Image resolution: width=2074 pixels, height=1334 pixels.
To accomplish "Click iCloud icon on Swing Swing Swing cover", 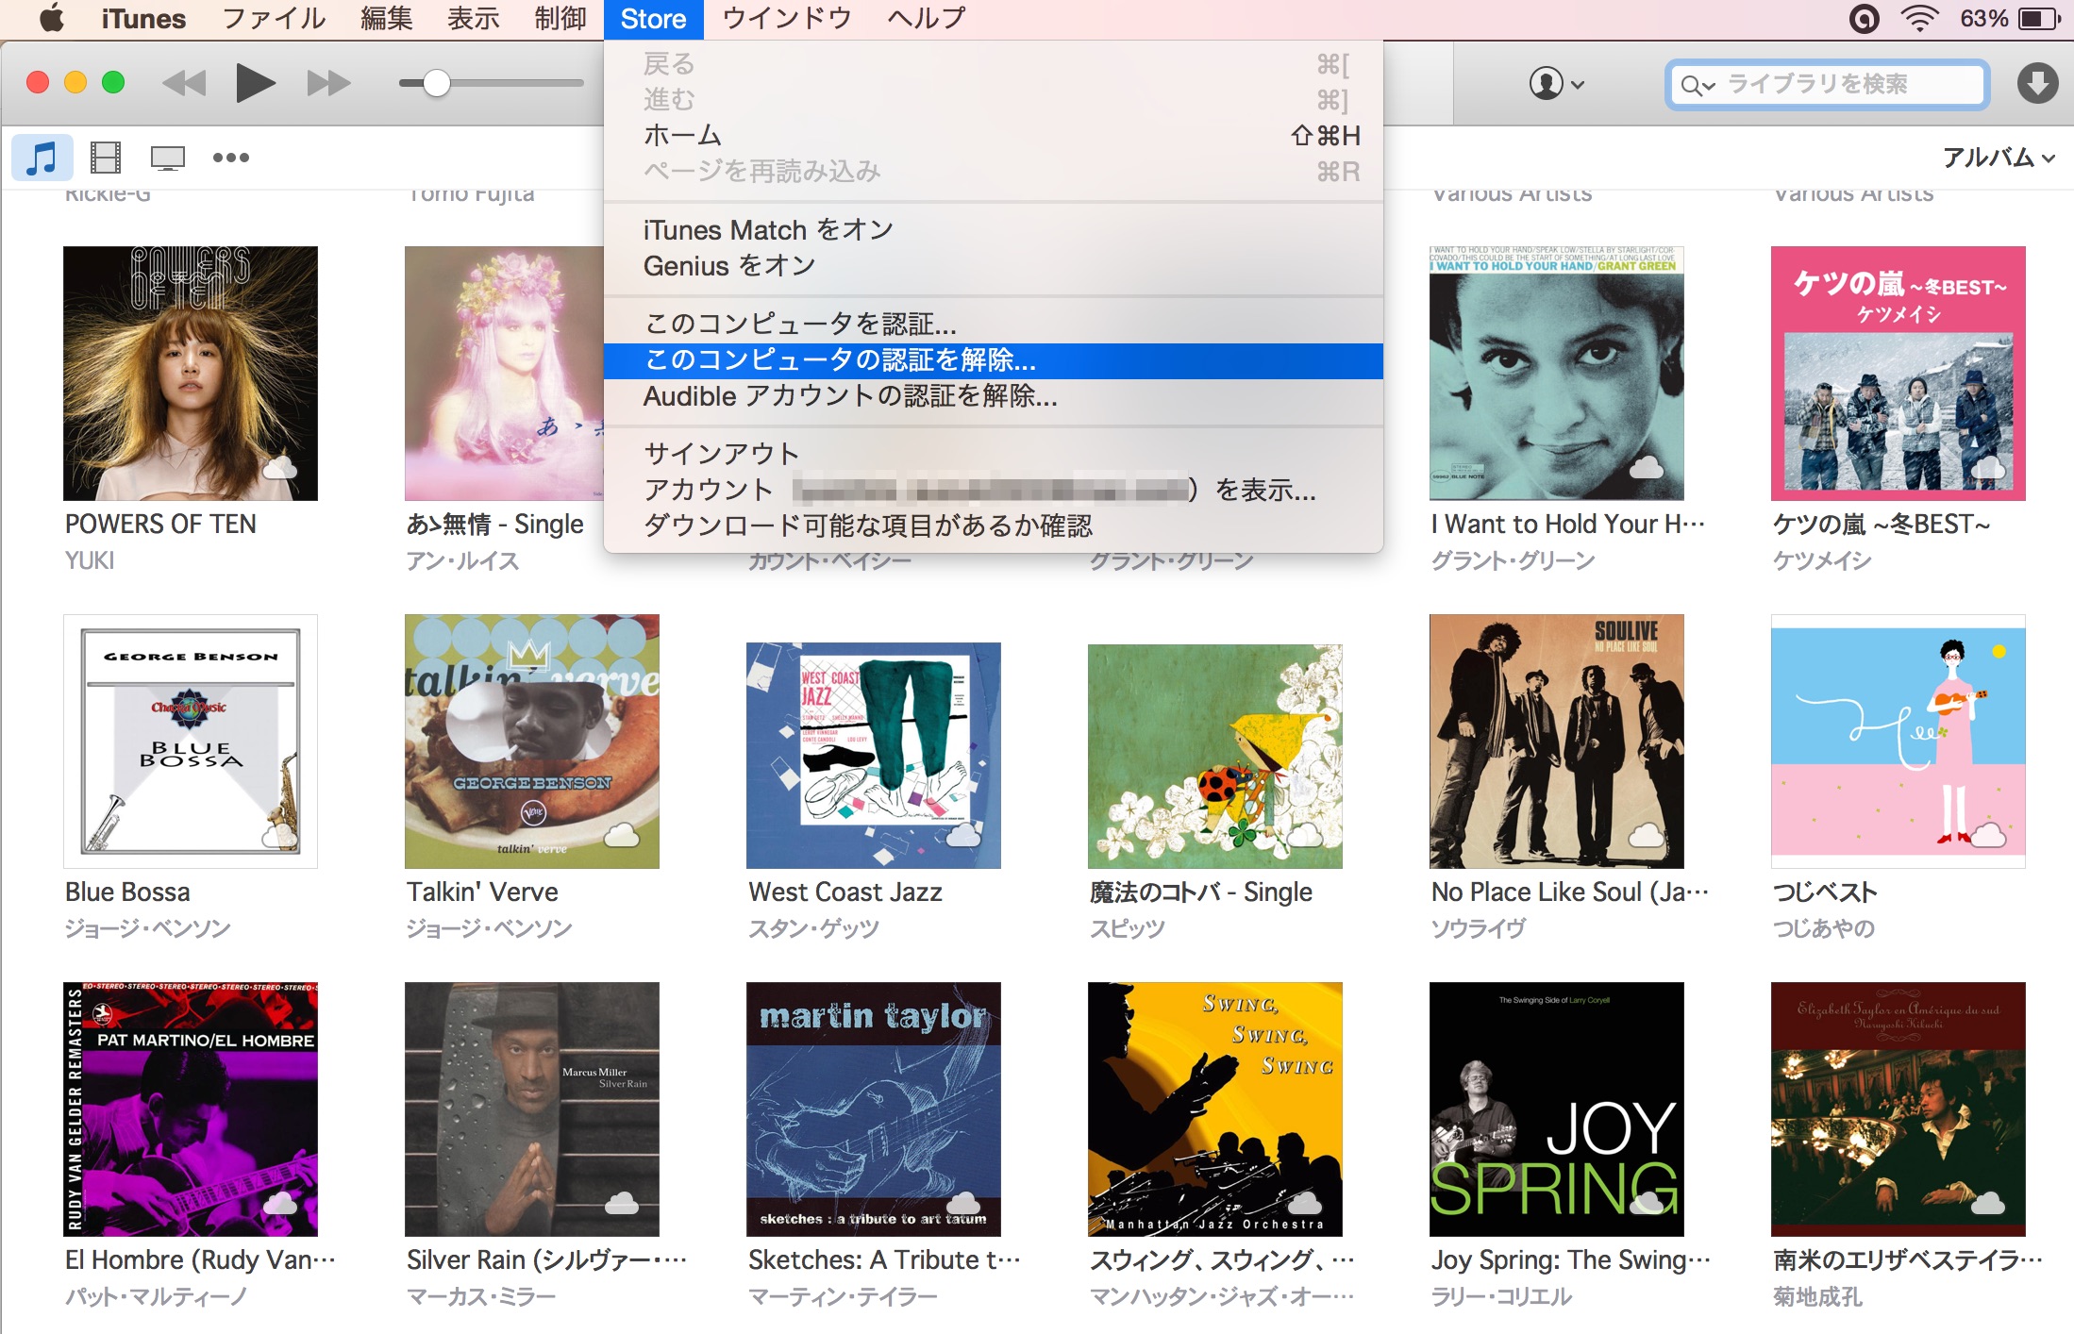I will pyautogui.click(x=1305, y=1202).
